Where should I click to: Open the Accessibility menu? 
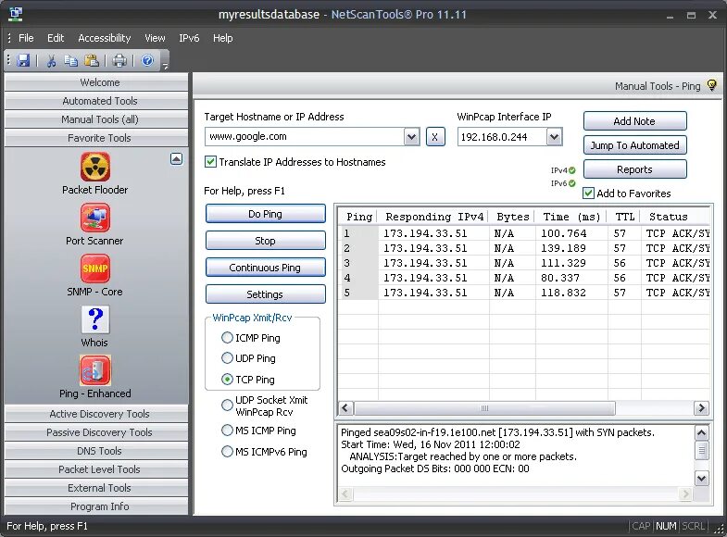[105, 38]
